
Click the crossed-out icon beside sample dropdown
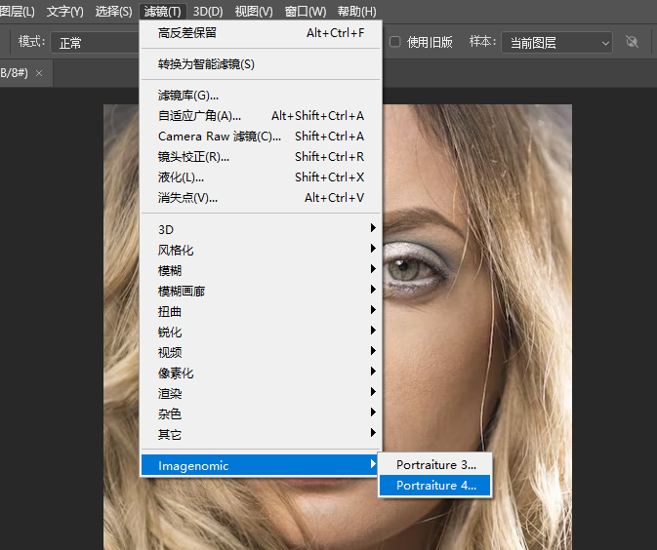coord(632,43)
